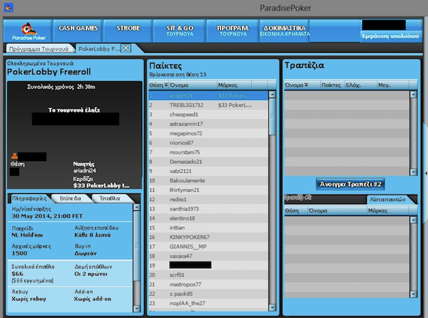Sort table players list by Όνομα

(337, 210)
